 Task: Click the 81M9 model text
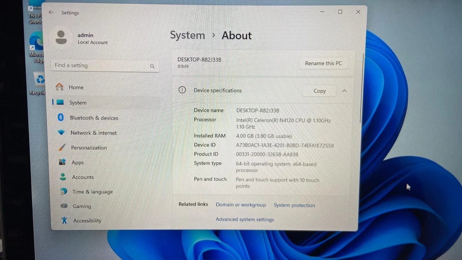coord(183,67)
